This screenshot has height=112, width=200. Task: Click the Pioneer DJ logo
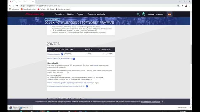35,14
